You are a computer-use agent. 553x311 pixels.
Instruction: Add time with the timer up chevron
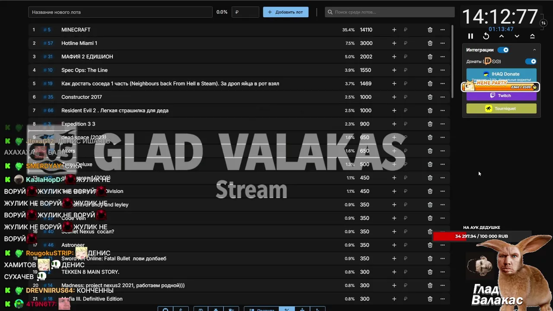502,36
